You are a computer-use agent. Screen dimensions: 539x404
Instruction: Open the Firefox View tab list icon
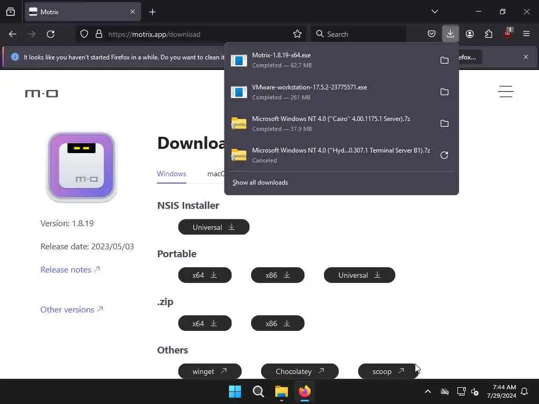point(11,12)
